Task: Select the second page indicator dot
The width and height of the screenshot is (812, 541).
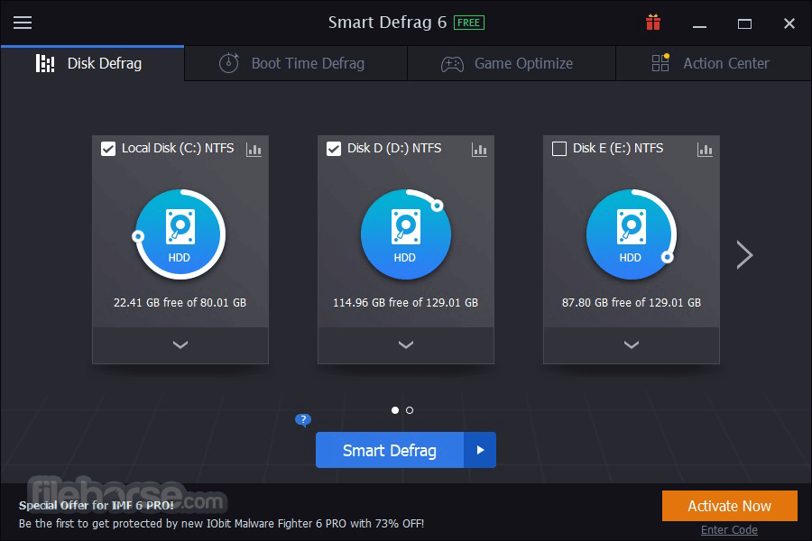Action: pos(410,410)
